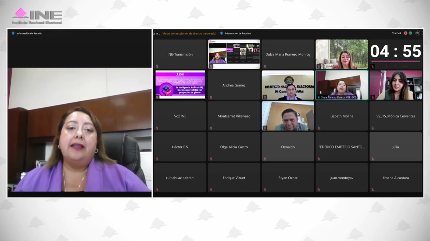Image resolution: width=430 pixels, height=241 pixels.
Task: Click the red recording indicator icon
Action: click(x=406, y=33)
